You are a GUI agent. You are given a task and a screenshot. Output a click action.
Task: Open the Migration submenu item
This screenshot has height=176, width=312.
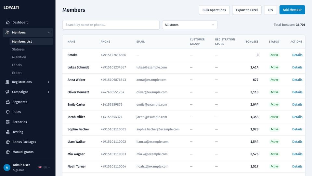[x=19, y=57]
